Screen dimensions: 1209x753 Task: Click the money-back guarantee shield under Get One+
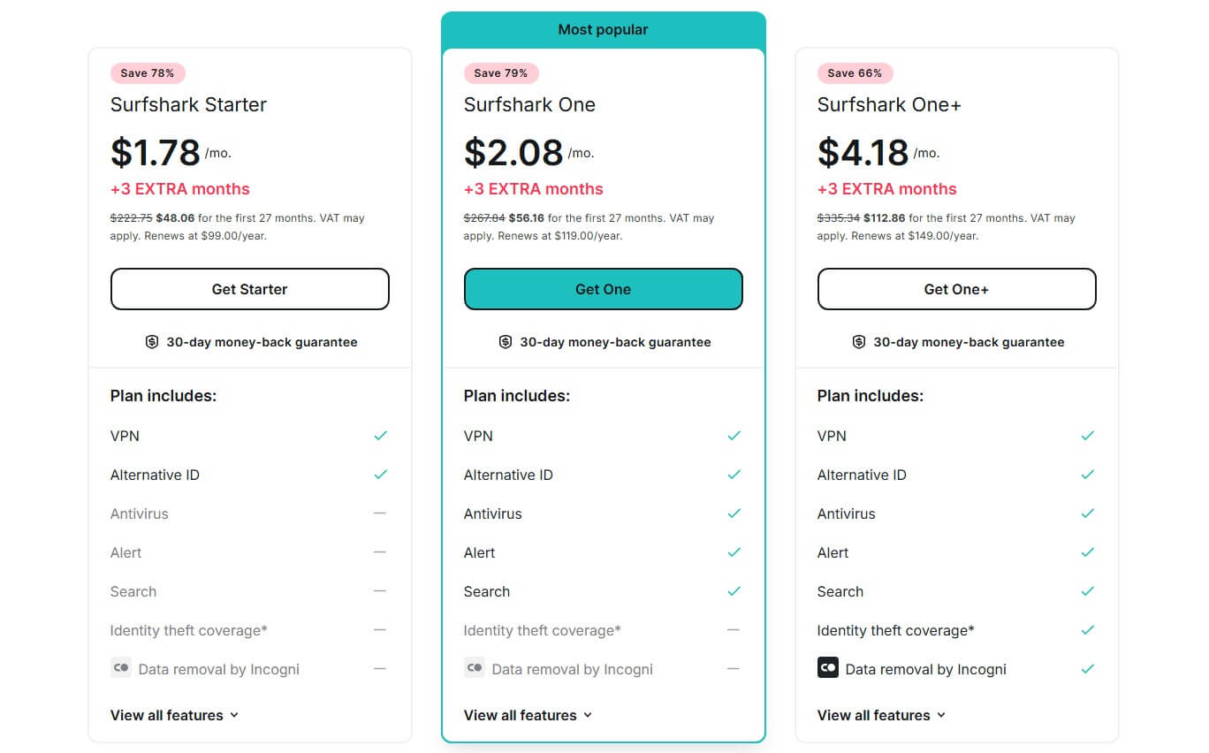click(x=858, y=341)
